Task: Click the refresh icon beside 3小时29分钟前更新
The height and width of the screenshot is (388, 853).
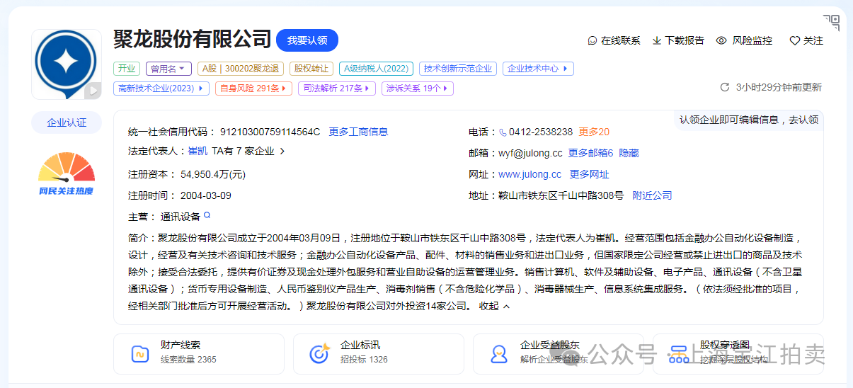Action: (725, 87)
